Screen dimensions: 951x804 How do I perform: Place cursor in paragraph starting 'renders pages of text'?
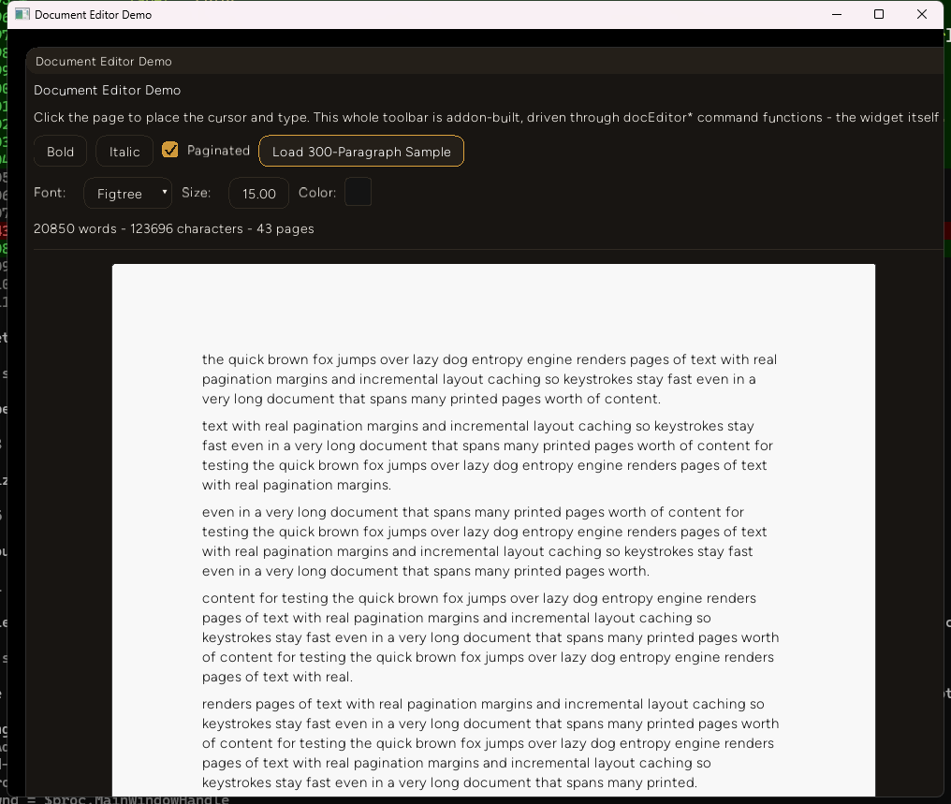(490, 743)
